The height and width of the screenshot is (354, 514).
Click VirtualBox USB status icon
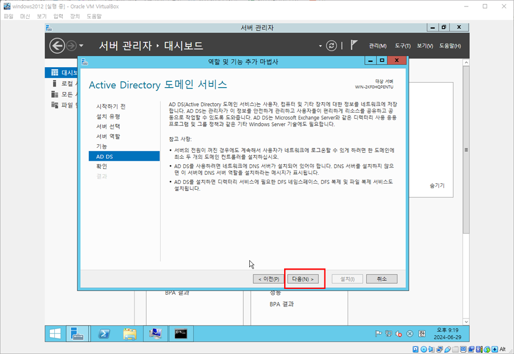[x=447, y=349]
